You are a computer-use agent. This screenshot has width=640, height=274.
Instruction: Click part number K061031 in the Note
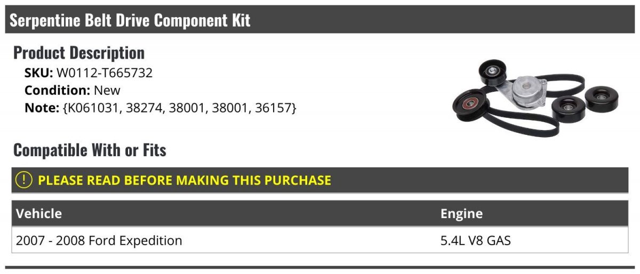coord(93,108)
